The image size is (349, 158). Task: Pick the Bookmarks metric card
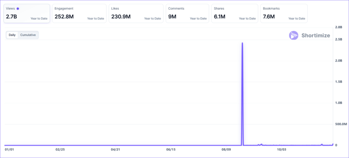pos(284,14)
